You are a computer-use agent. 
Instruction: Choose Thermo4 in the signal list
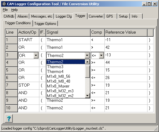66,71
